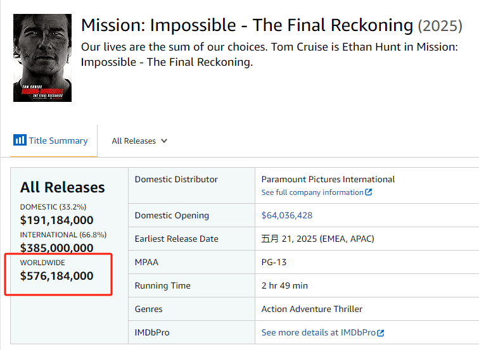This screenshot has height=350, width=479.
Task: Click the PG-13 MPAA rating cell
Action: coord(367,262)
